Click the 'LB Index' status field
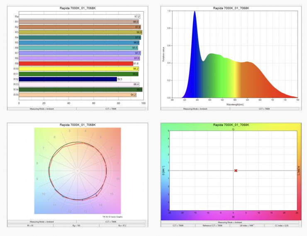 coord(246,226)
